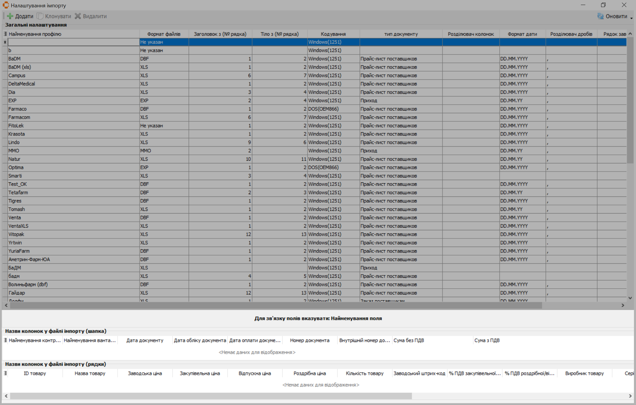The height and width of the screenshot is (405, 636).
Task: Click the bottom horizontal scrollbar thumb
Action: tap(211, 396)
